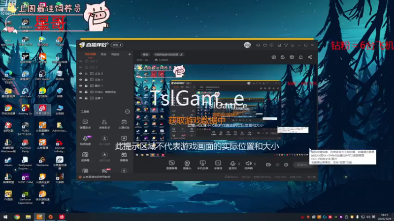Image resolution: width=394 pixels, height=221 pixels.
Task: Collapse the toolbox section
Action: [128, 111]
